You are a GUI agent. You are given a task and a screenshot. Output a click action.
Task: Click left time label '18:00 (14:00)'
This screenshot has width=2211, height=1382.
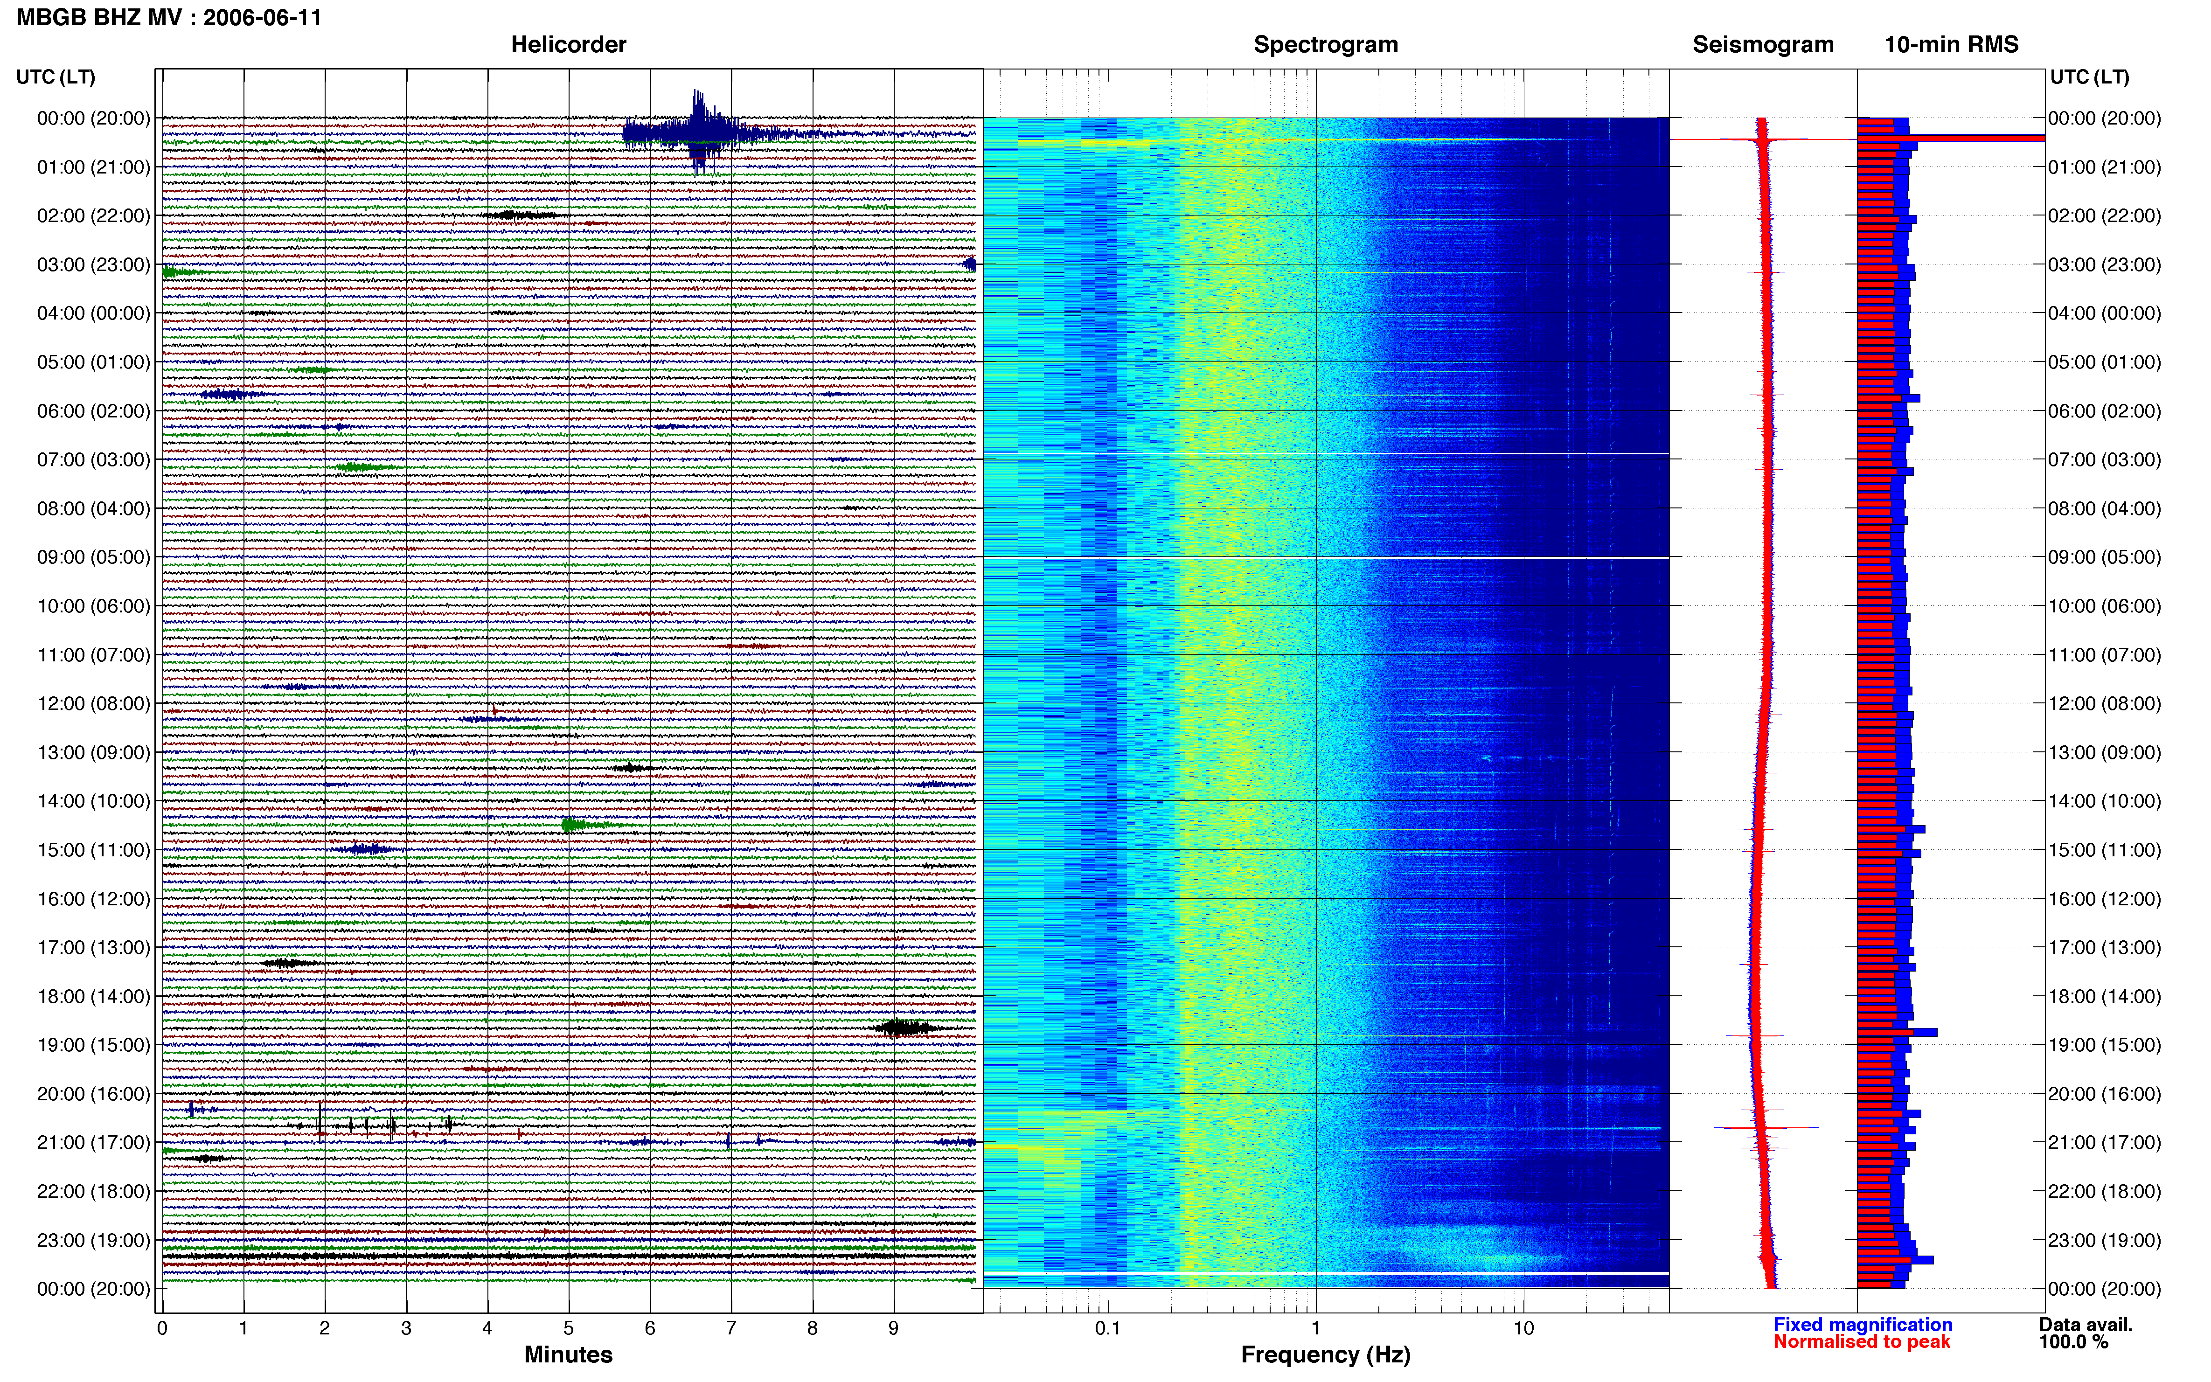pyautogui.click(x=94, y=996)
